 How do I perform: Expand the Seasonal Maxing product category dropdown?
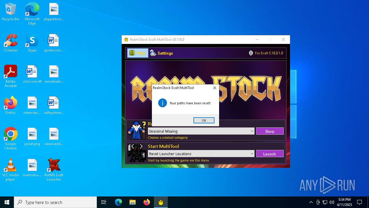pyautogui.click(x=201, y=131)
